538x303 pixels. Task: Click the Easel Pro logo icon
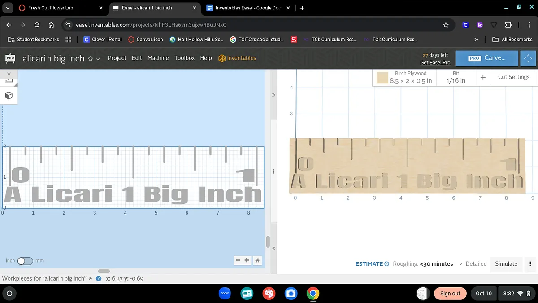(10, 58)
